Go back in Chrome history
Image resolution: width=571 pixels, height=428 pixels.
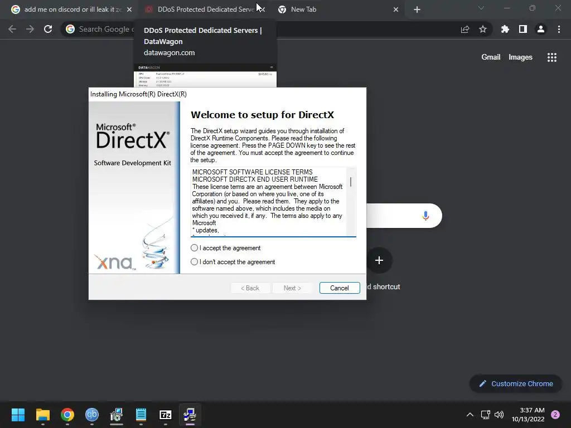point(12,29)
